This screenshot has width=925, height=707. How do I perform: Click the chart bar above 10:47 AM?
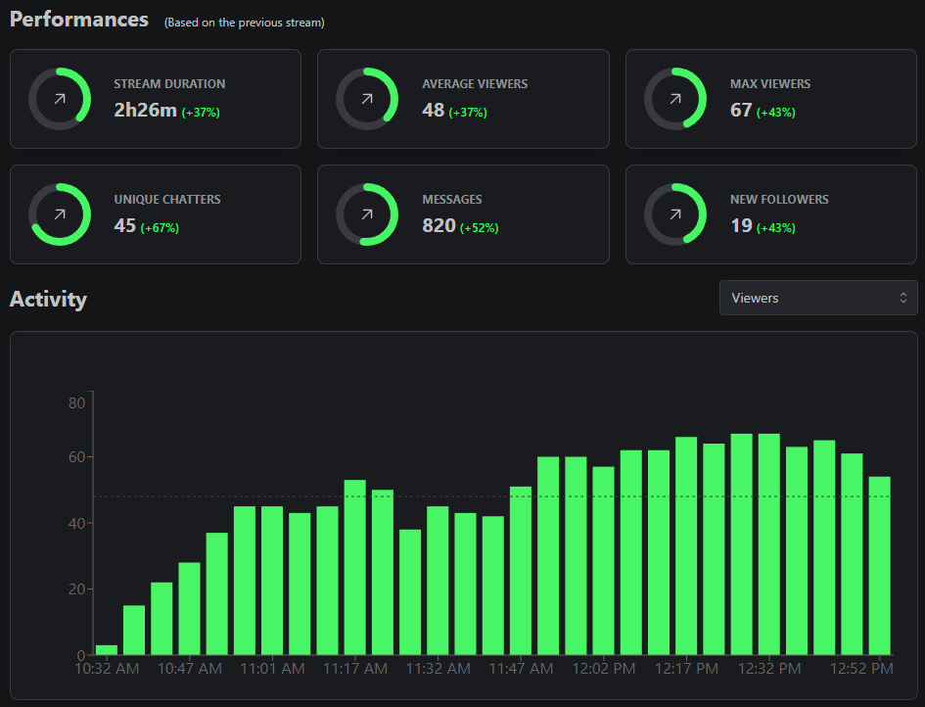[189, 608]
